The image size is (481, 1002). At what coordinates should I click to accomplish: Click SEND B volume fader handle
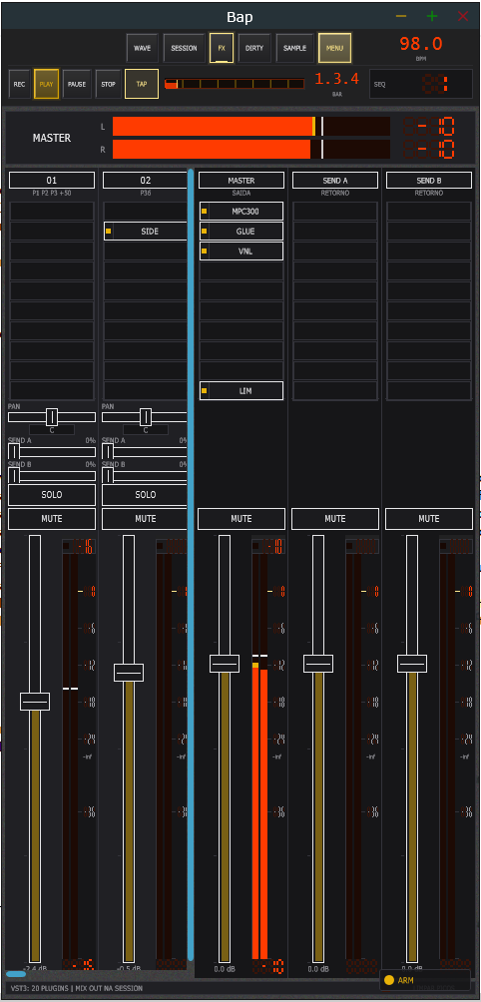[412, 664]
